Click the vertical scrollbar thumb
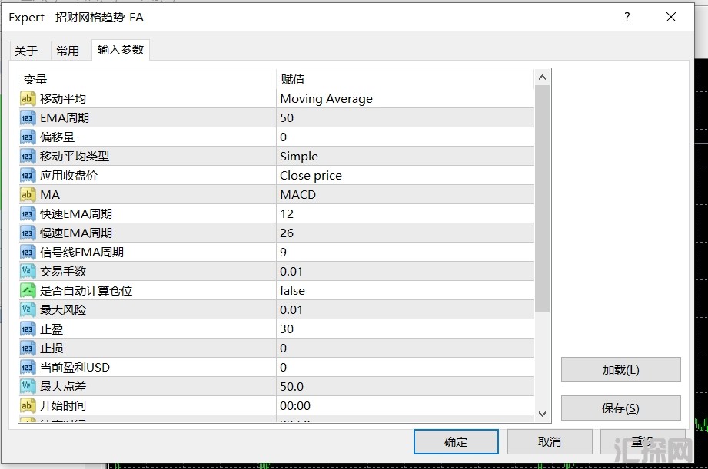708x469 pixels. [x=542, y=198]
